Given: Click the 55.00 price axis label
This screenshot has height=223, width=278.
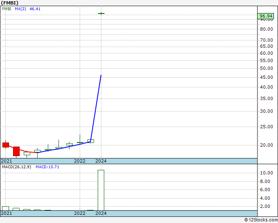Looking at the screenshot, I should click(267, 60).
